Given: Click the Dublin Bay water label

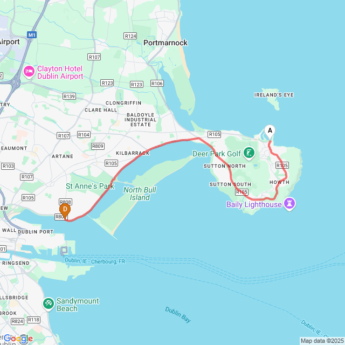Looking at the screenshot, I should pyautogui.click(x=178, y=315).
